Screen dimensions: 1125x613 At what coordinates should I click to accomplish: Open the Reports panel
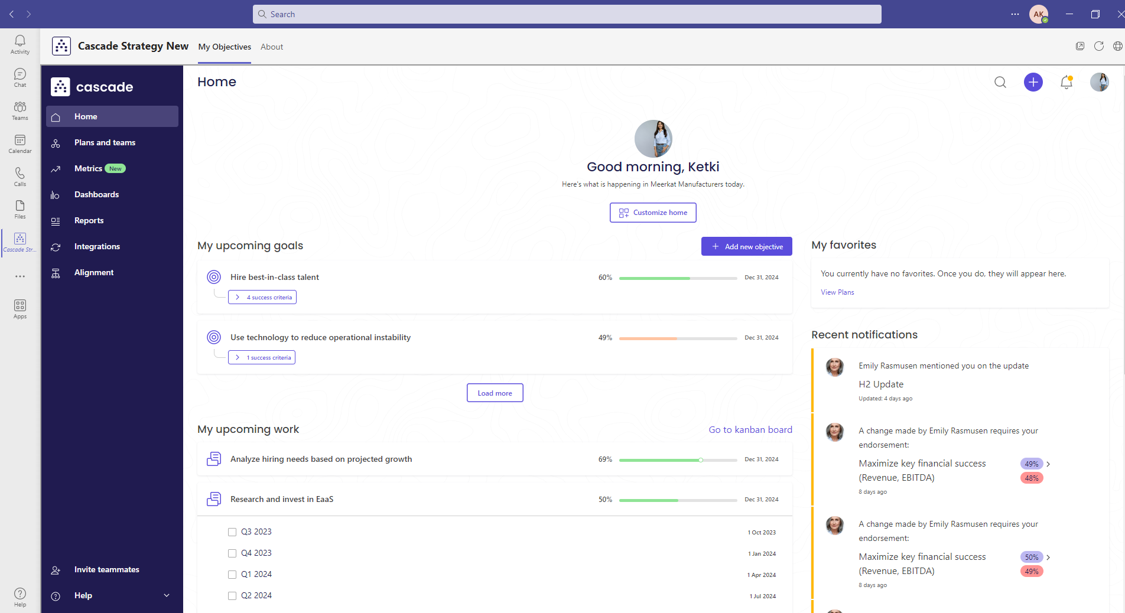(x=89, y=220)
